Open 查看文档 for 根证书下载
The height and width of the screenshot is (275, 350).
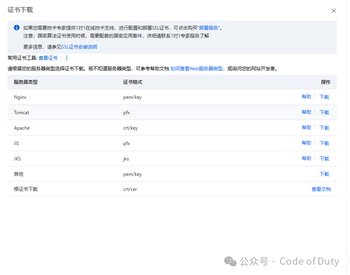point(321,189)
